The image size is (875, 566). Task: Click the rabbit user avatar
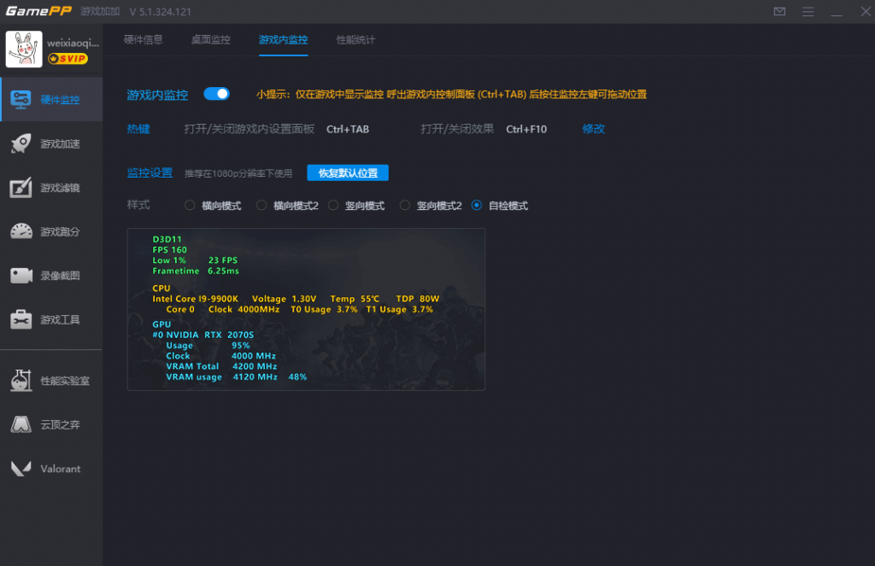tap(24, 49)
